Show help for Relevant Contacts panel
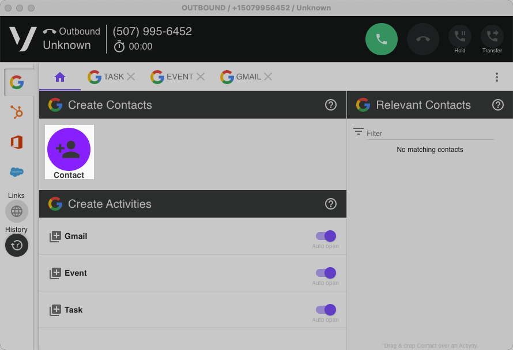513x350 pixels. click(498, 105)
